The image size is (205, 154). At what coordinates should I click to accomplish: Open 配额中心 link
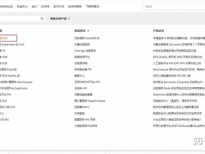point(79,76)
